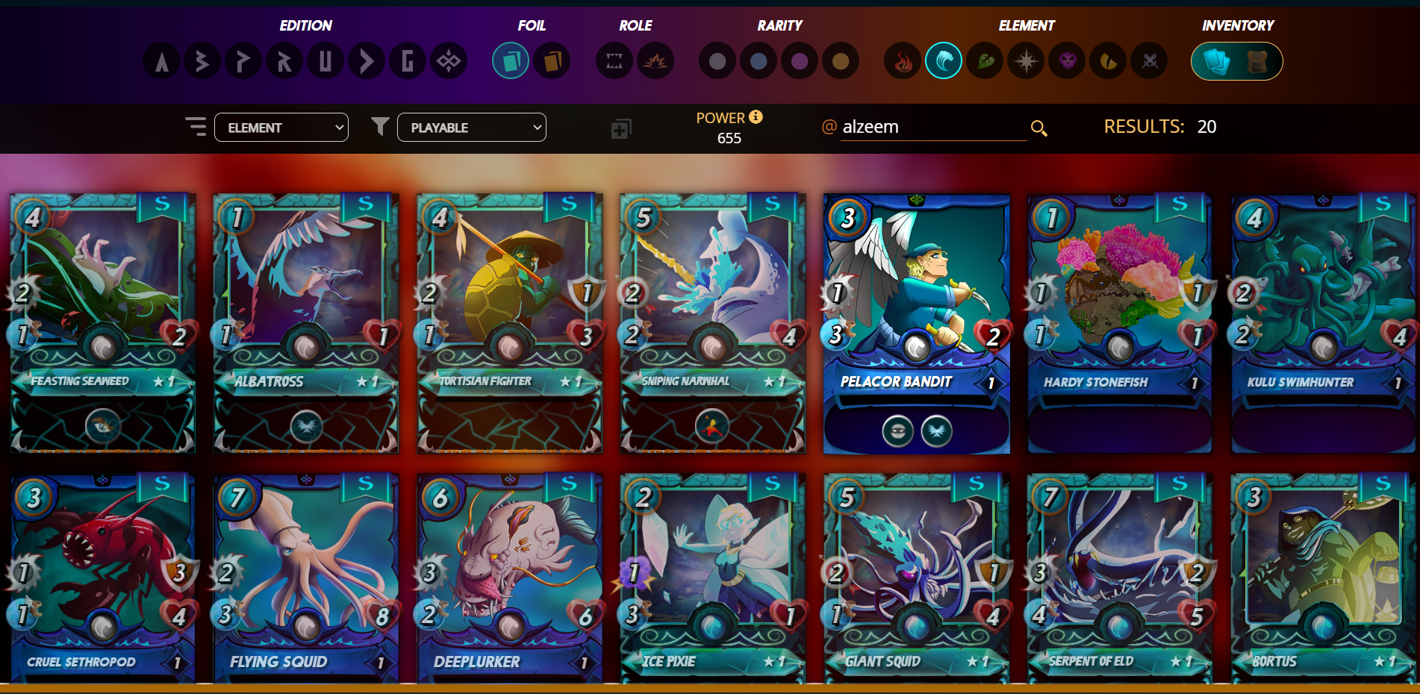Click the sort order lines icon
The width and height of the screenshot is (1420, 694).
pyautogui.click(x=196, y=126)
